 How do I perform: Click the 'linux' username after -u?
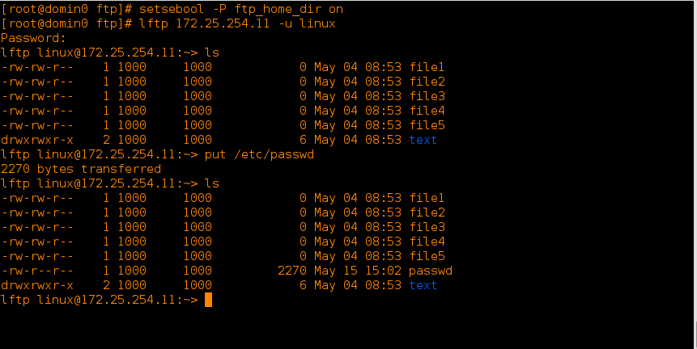317,23
